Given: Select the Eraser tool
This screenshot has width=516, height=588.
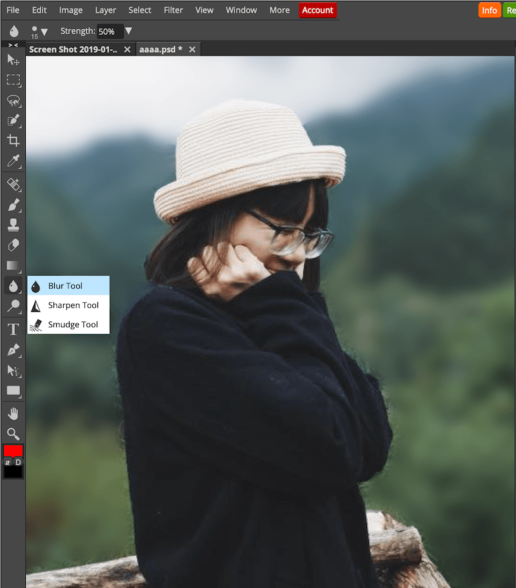Looking at the screenshot, I should [x=13, y=245].
